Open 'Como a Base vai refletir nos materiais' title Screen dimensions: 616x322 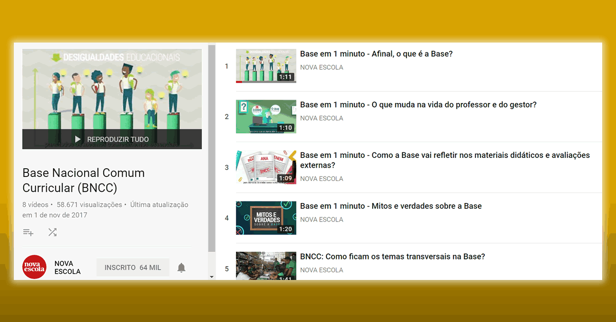click(445, 160)
